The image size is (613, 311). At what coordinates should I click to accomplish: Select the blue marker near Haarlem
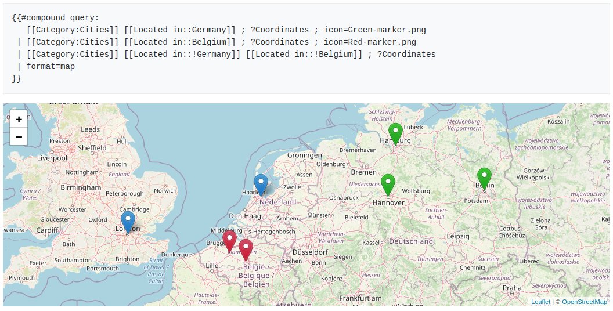tap(261, 185)
